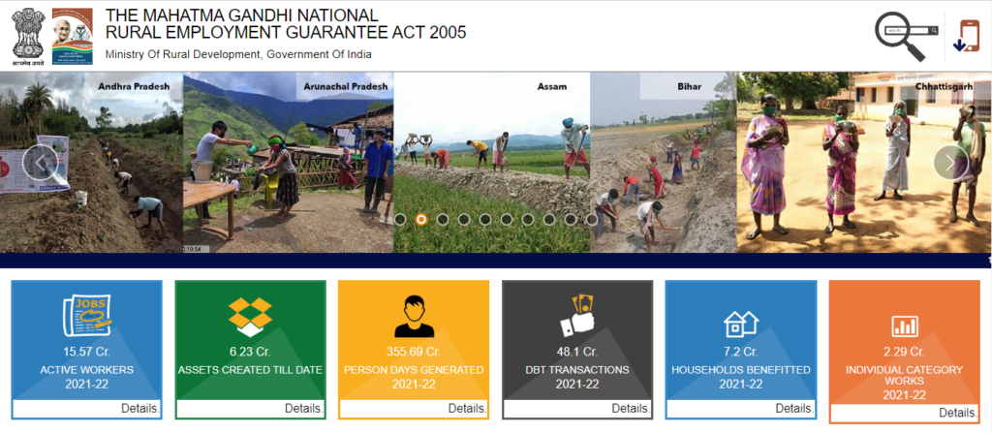Click the 'Chhattisgarh' caption label
The height and width of the screenshot is (433, 992).
944,86
